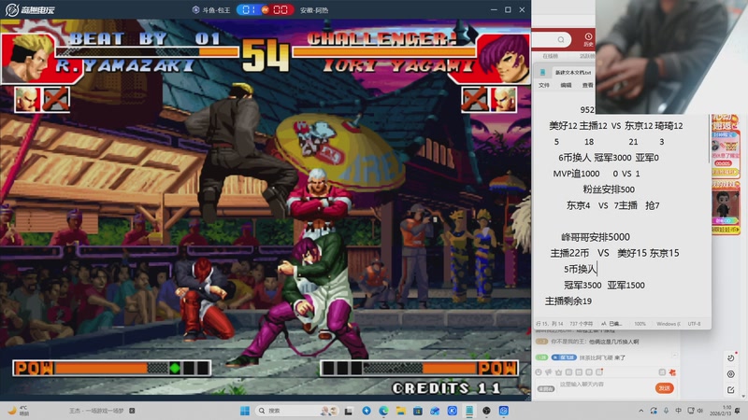This screenshot has height=420, width=748.
Task: Open the 编辑 menu in Notepad
Action: tap(566, 85)
